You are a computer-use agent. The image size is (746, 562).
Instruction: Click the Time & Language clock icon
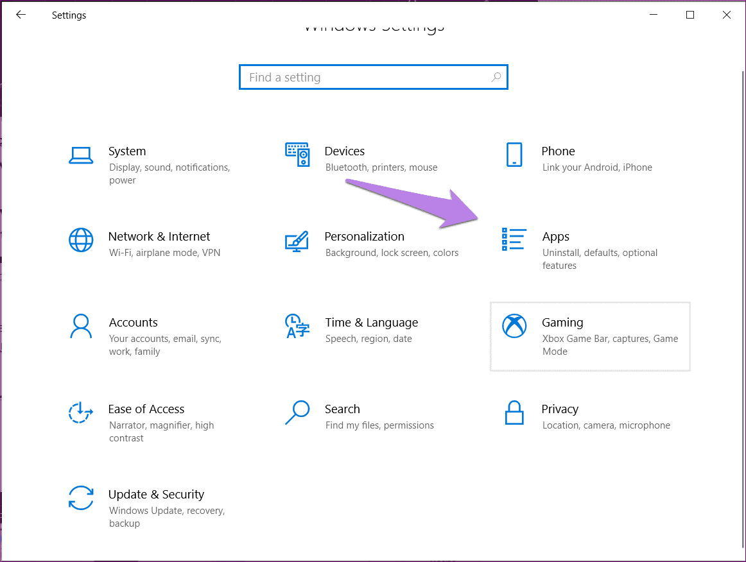297,327
